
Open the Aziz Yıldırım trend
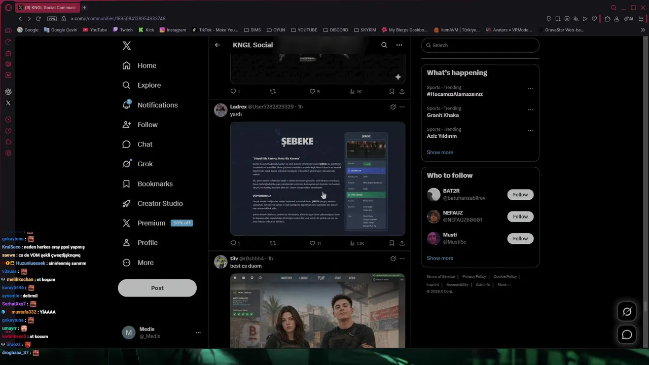(442, 136)
